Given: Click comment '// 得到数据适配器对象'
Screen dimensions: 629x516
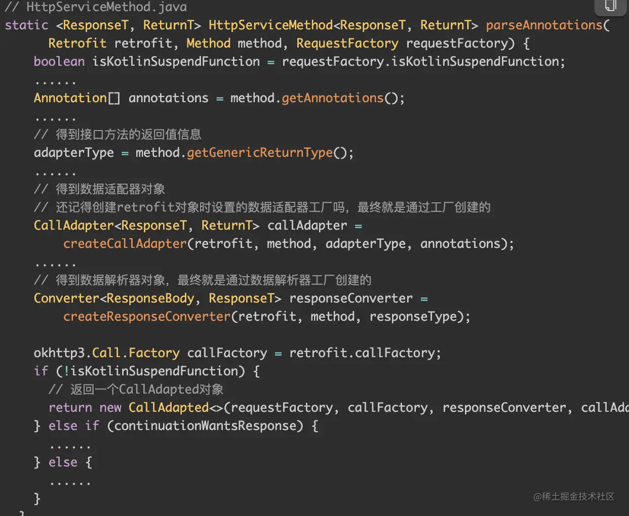Looking at the screenshot, I should coord(99,189).
